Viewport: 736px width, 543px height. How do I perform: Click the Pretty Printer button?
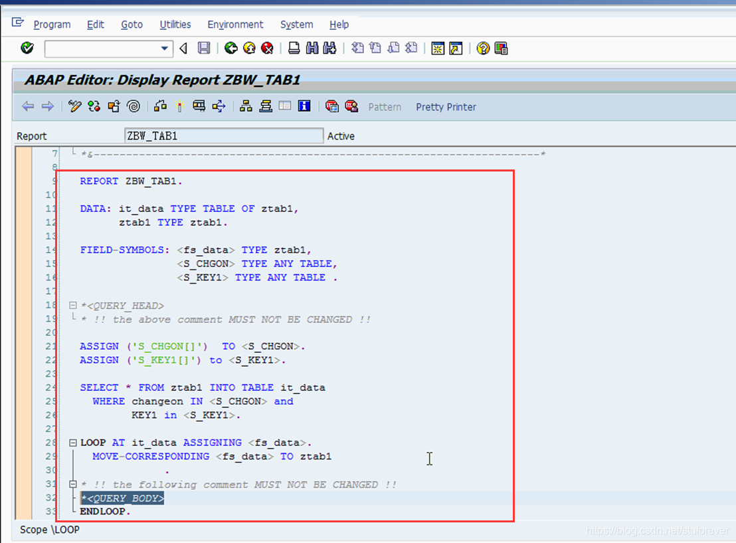[x=446, y=107]
